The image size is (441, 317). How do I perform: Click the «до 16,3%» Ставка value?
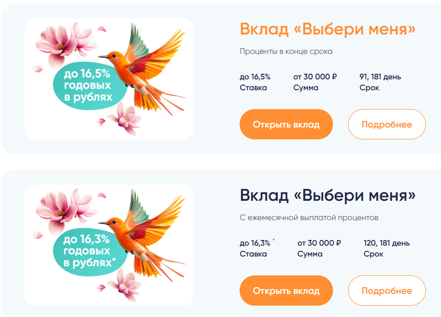255,243
